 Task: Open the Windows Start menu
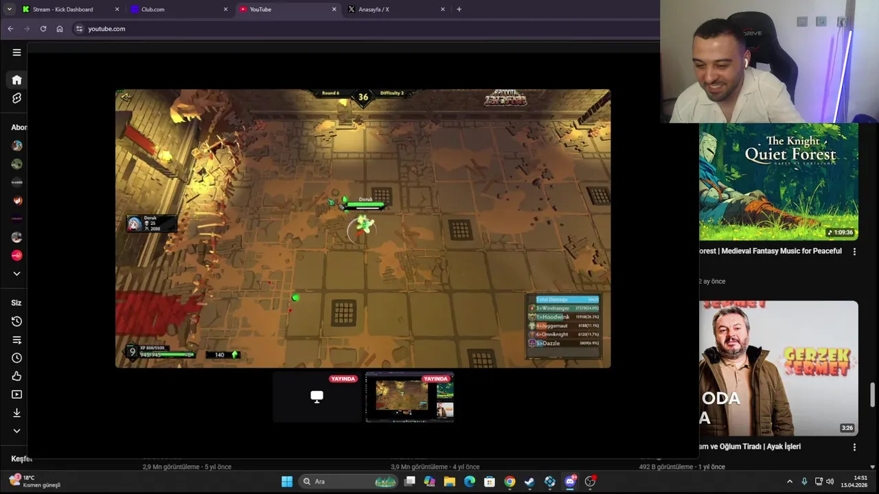(287, 482)
